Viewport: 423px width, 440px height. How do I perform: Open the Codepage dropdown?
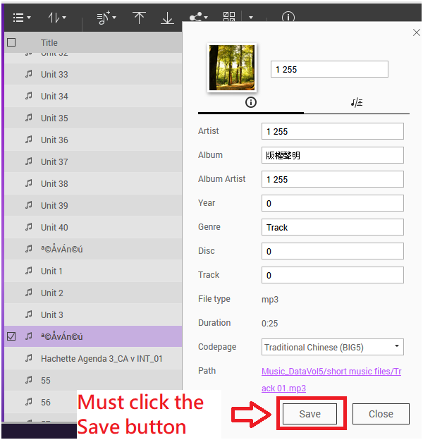[332, 347]
